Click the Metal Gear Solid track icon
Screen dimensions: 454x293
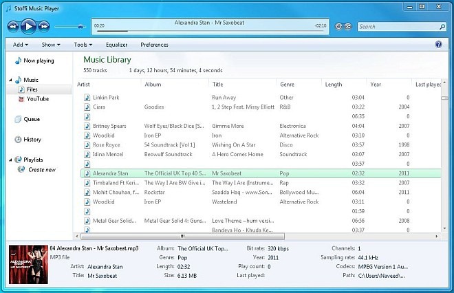click(x=87, y=221)
